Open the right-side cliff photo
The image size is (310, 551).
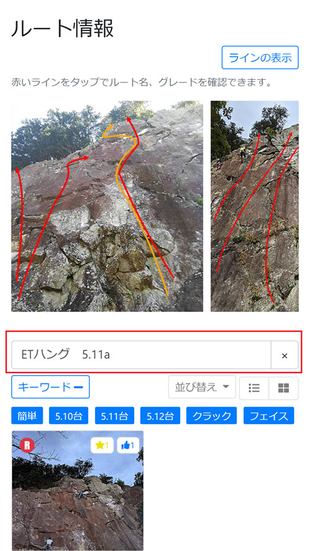tap(255, 206)
